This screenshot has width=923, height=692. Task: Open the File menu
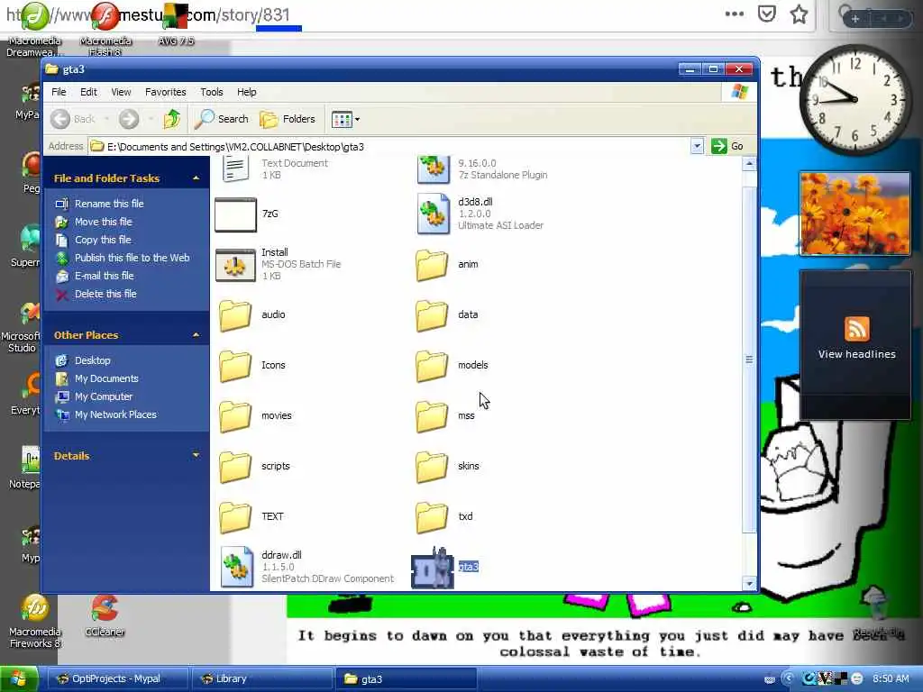point(59,92)
